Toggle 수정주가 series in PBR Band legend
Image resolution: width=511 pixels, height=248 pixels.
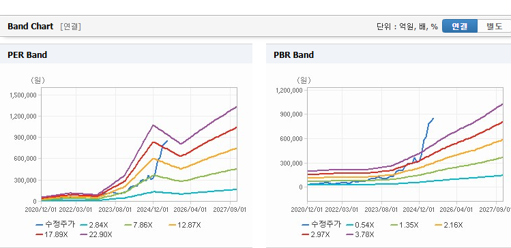pyautogui.click(x=321, y=225)
